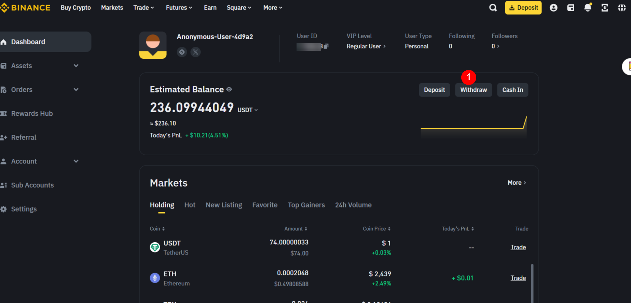Toggle estimated balance visibility eye
631x303 pixels.
coord(229,89)
